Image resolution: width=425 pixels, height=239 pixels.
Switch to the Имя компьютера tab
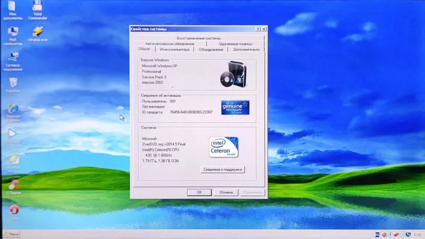[175, 49]
